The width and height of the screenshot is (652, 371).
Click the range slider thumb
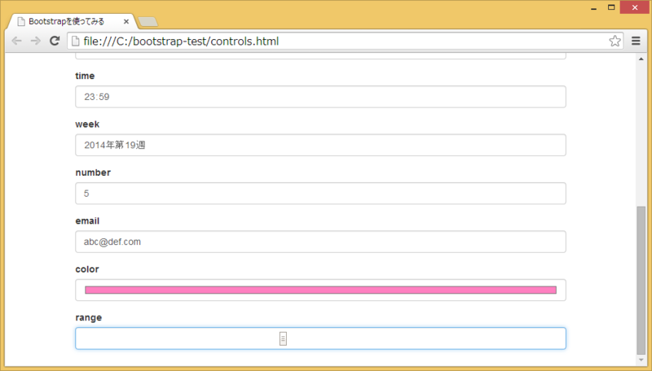click(283, 338)
